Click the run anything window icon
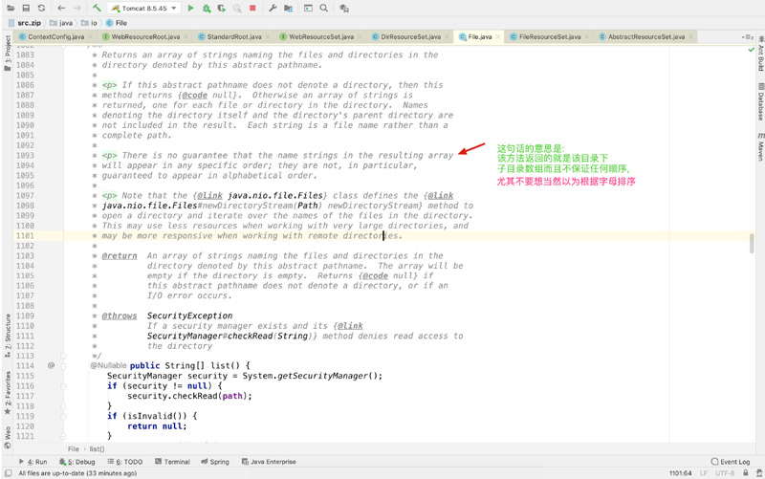The width and height of the screenshot is (765, 479). (x=308, y=8)
